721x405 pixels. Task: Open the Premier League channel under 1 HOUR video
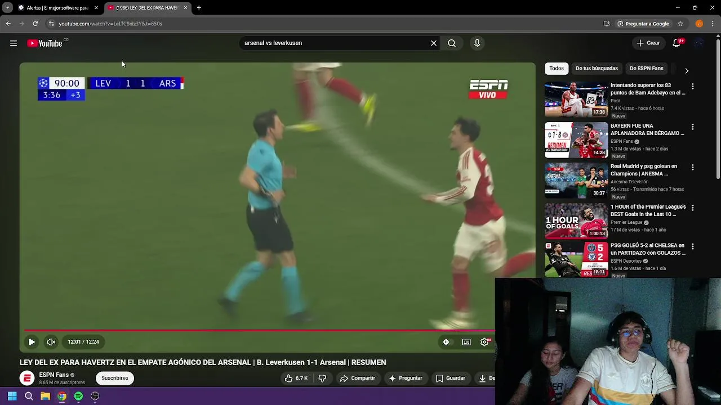pos(626,222)
